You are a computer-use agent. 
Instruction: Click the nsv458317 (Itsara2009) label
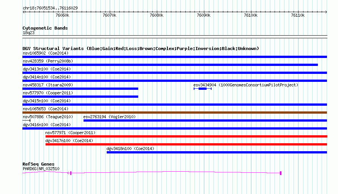[48, 85]
